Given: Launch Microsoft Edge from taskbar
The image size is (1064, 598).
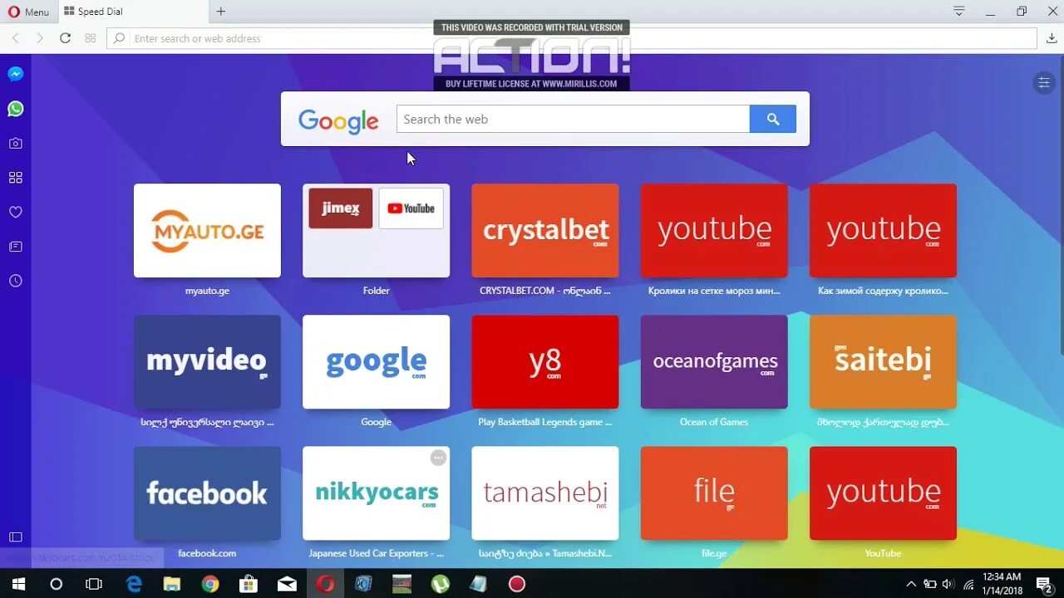Looking at the screenshot, I should (x=134, y=584).
